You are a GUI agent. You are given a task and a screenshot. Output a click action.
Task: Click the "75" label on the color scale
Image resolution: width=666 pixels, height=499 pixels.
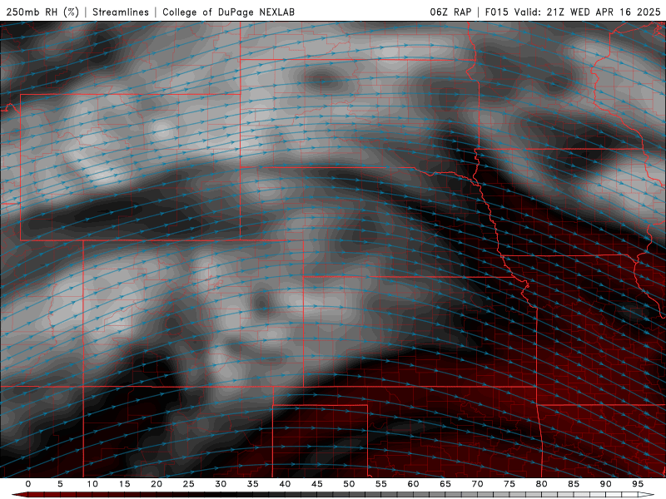tap(509, 484)
